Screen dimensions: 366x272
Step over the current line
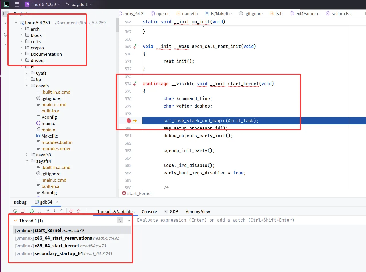47,211
